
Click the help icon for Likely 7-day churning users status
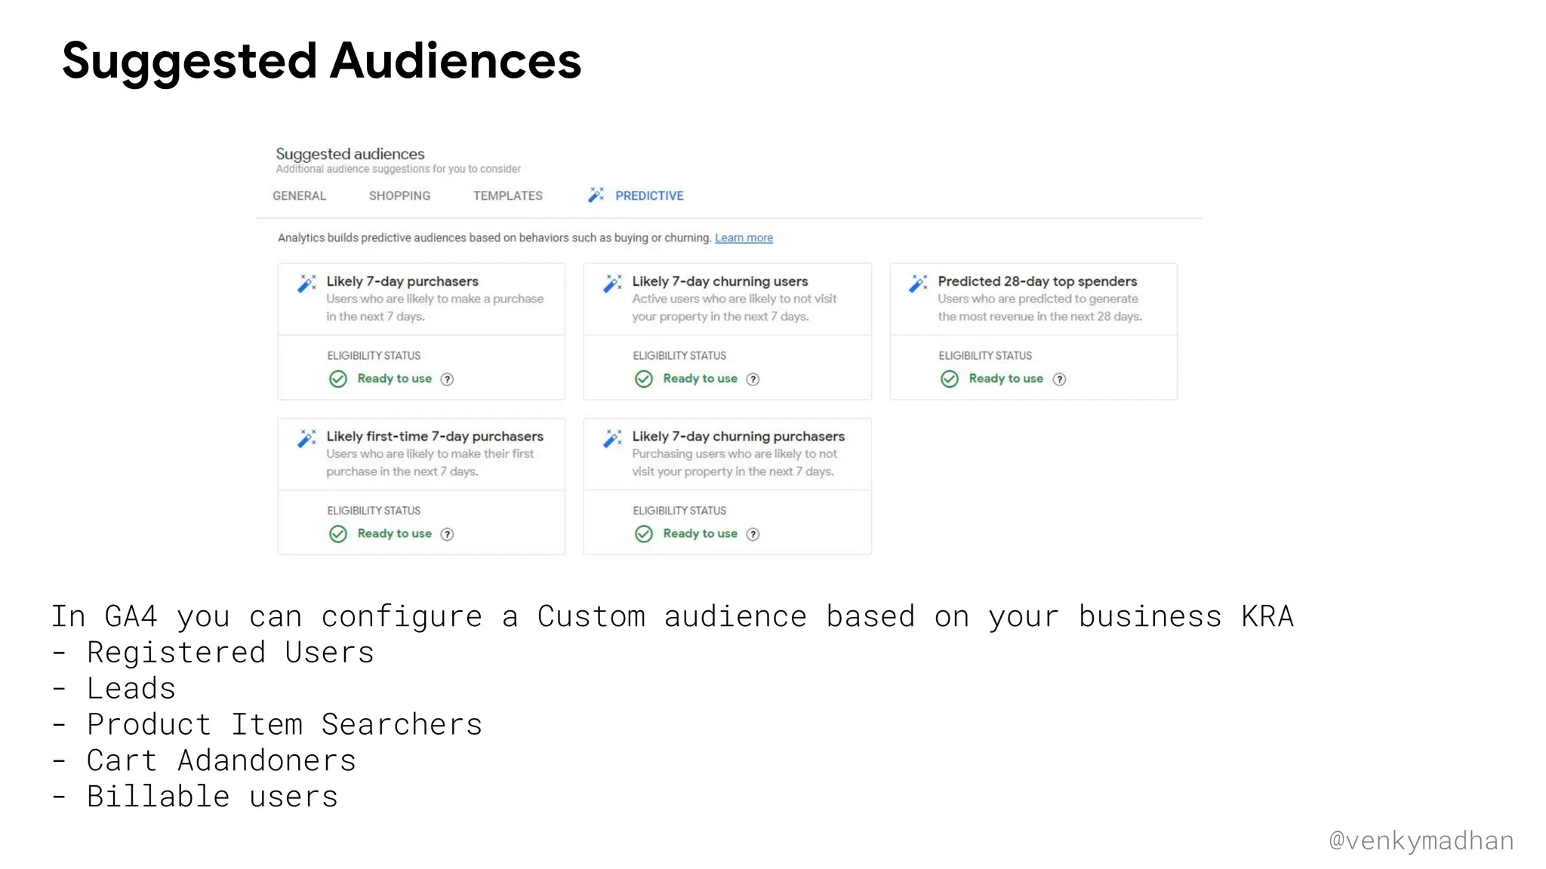pyautogui.click(x=753, y=379)
